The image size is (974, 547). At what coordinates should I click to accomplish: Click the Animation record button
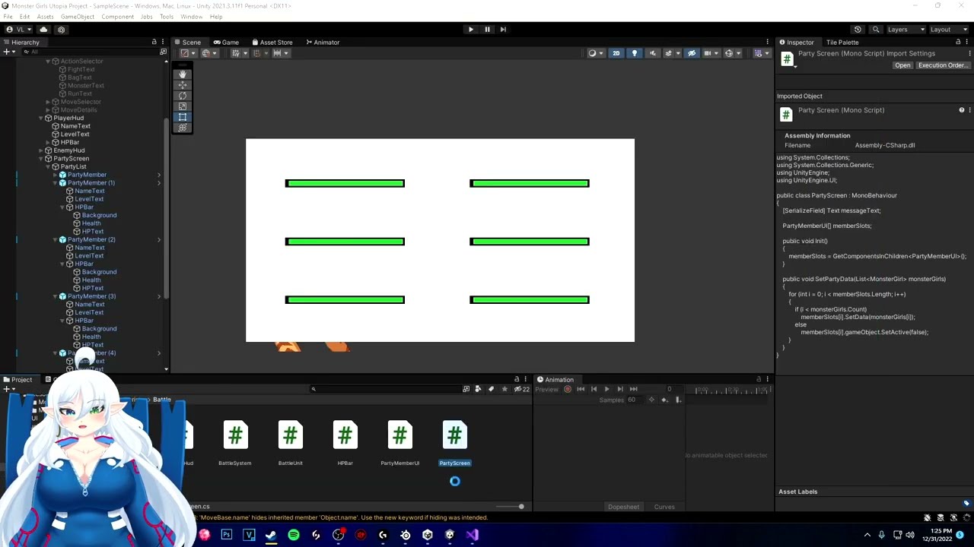click(568, 389)
